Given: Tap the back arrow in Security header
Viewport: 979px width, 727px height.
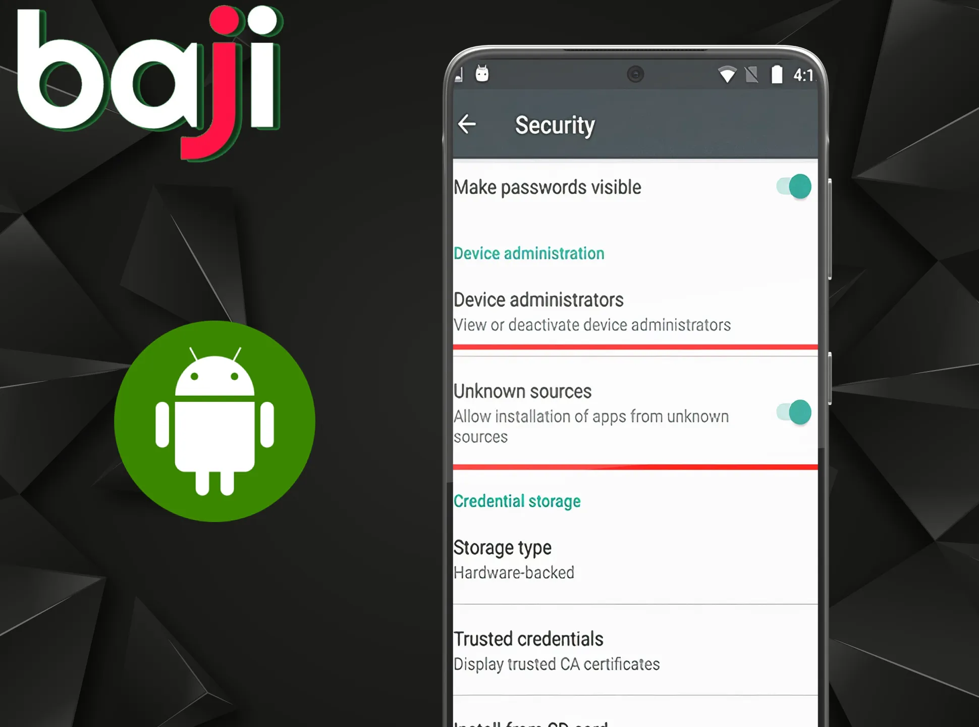Looking at the screenshot, I should [x=468, y=124].
